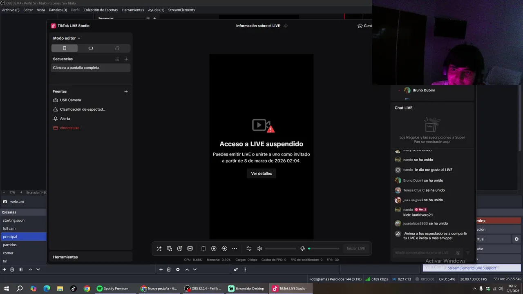This screenshot has height=294, width=523.
Task: Select the Cámara a pantalla completa sequence
Action: [x=91, y=68]
